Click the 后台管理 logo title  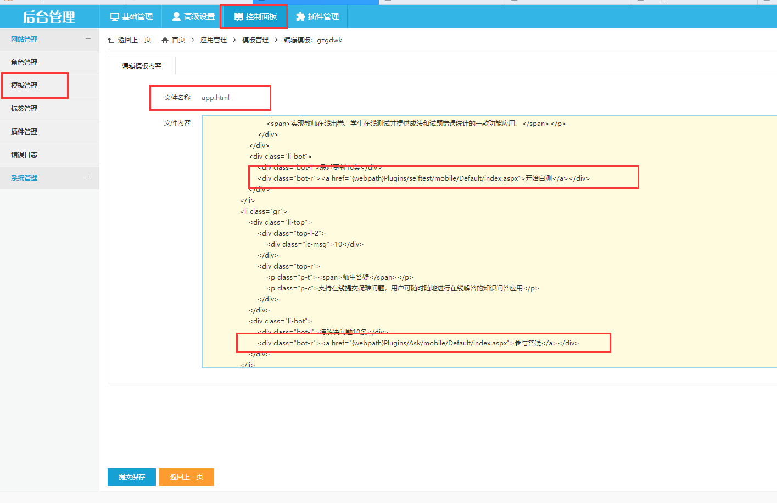coord(49,17)
